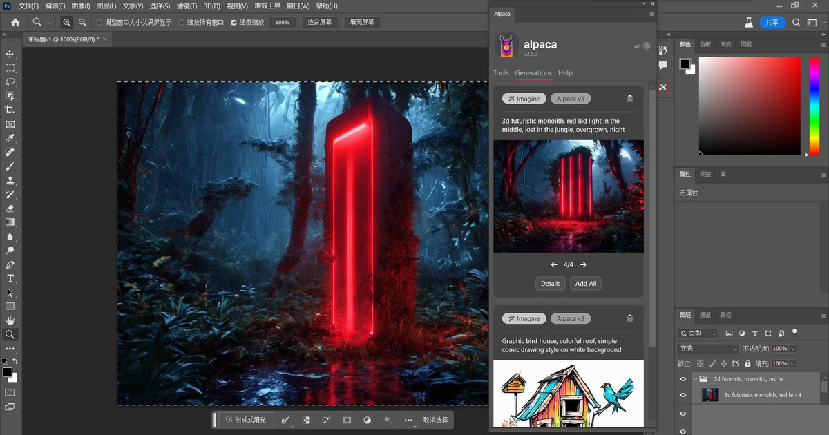Click the Add All button
This screenshot has width=829, height=435.
pyautogui.click(x=586, y=283)
